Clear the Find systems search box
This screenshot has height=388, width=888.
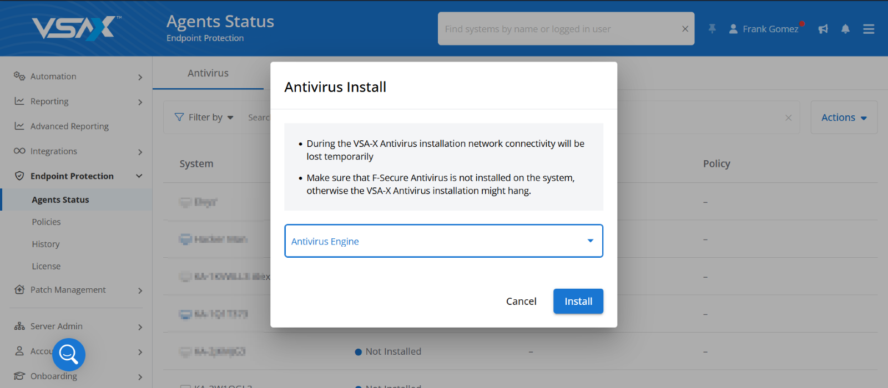(685, 29)
